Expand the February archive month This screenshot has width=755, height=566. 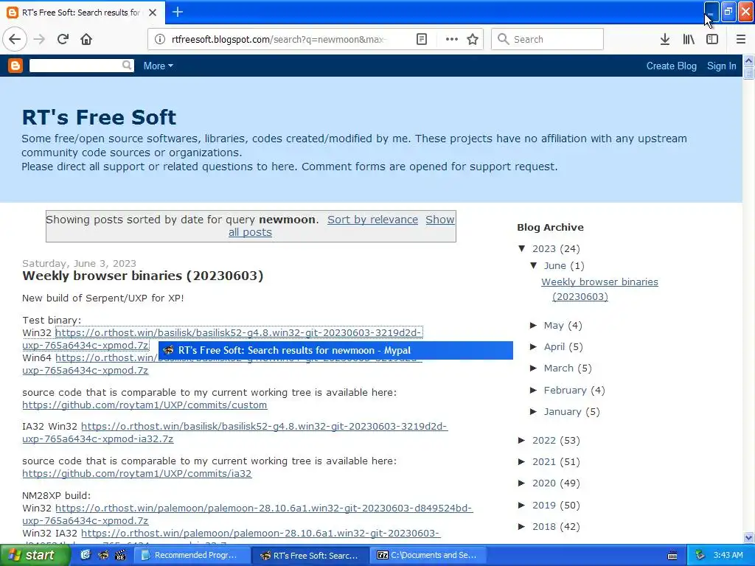[x=534, y=390]
